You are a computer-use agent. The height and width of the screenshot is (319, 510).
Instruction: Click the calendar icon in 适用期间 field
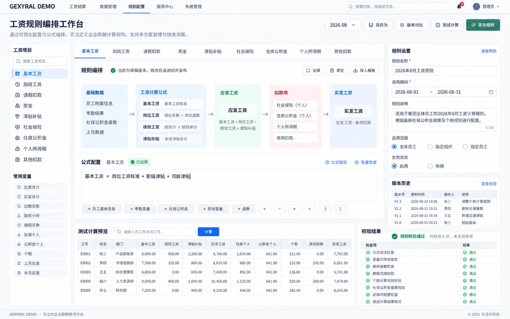(491, 92)
